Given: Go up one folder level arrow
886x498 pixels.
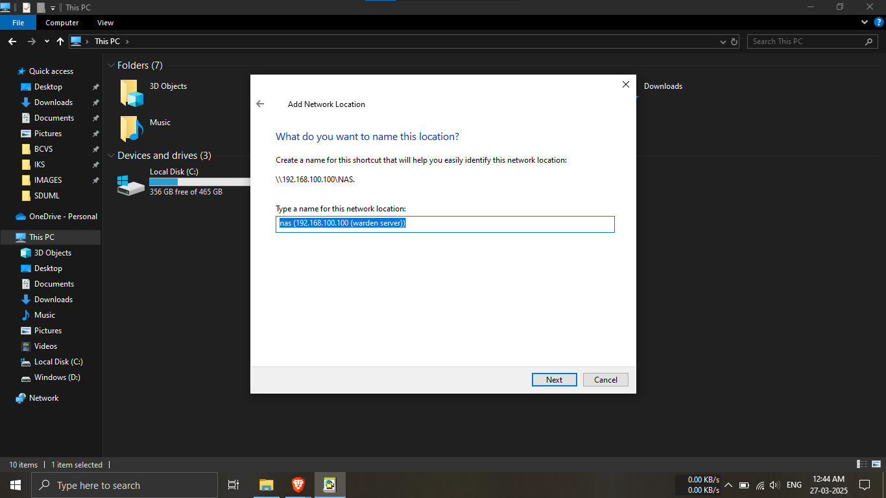Looking at the screenshot, I should [x=60, y=41].
